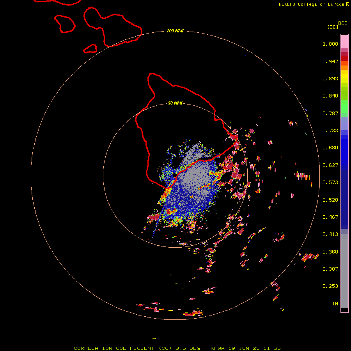Image resolution: width=351 pixels, height=351 pixels.
Task: Click the 0.573 scale value
Action: pos(330,183)
